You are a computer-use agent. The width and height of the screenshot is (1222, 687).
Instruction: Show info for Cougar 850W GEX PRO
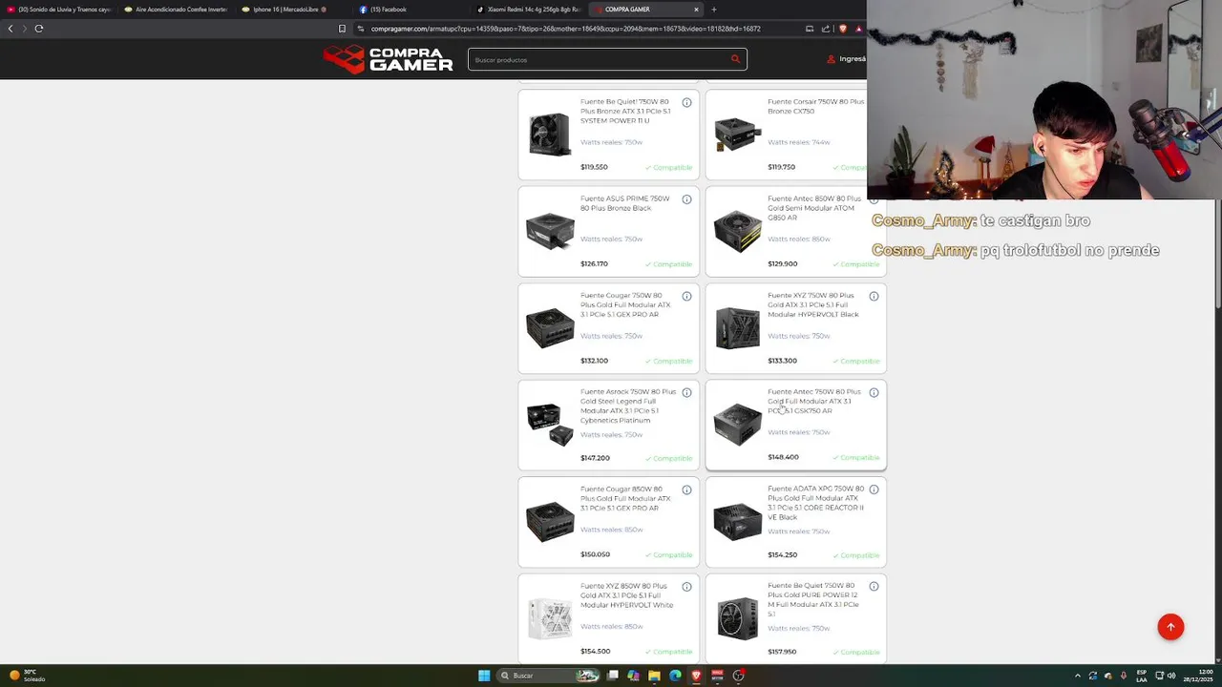686,489
